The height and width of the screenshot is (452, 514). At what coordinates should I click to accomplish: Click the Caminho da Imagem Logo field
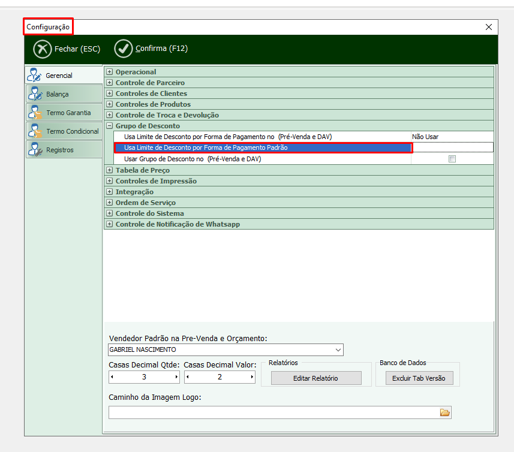point(273,412)
